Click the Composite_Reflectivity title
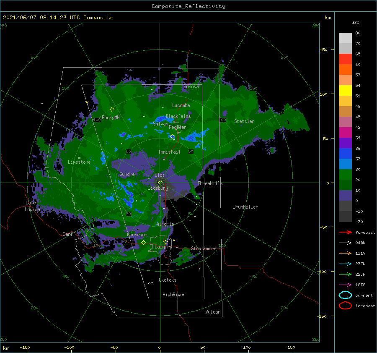This screenshot has width=377, height=353. click(188, 6)
